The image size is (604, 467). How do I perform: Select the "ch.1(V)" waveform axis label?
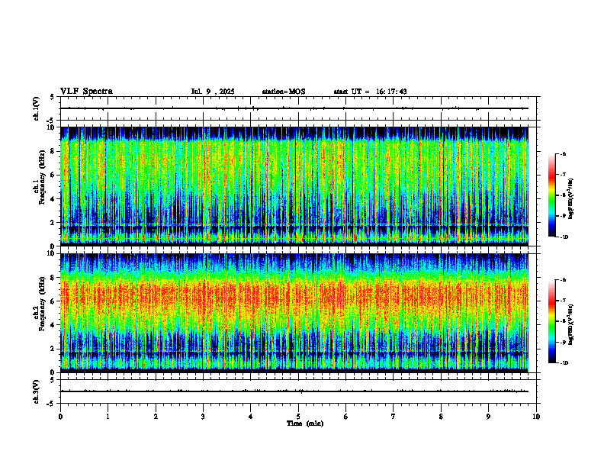coord(36,108)
